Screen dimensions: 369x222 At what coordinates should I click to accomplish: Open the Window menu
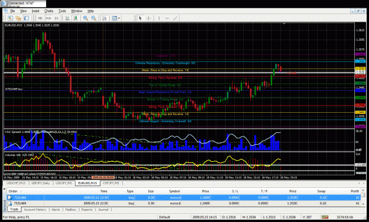(77, 11)
